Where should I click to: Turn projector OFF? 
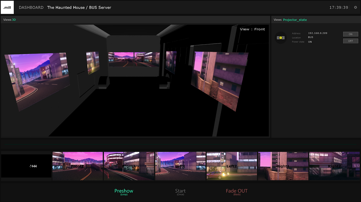point(351,41)
